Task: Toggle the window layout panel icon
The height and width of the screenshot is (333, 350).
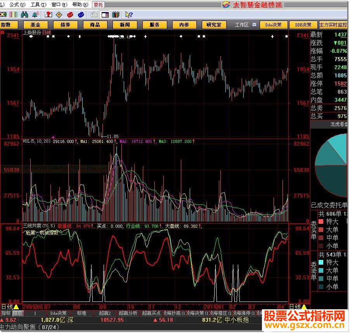Action: click(x=105, y=15)
